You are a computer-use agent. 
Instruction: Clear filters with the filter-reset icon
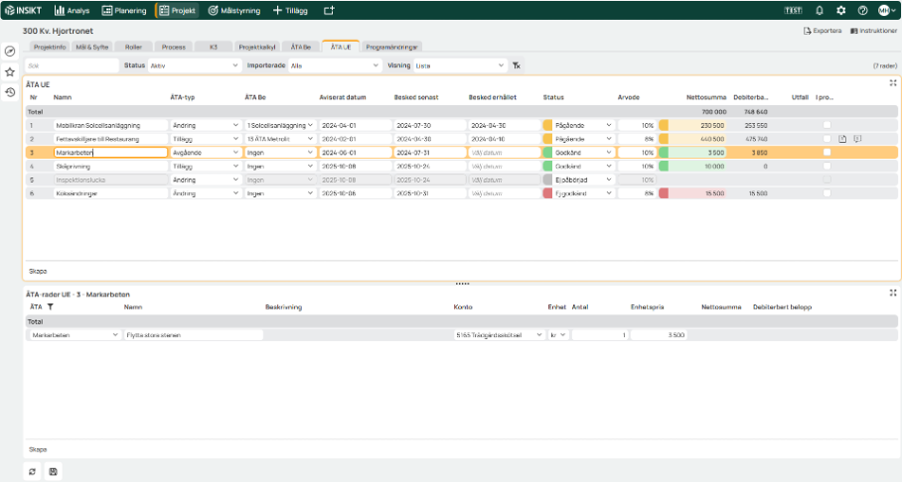(517, 65)
